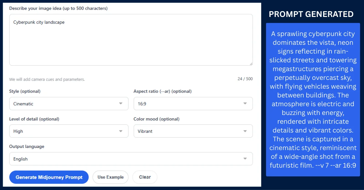Click the Generate Midjourney Prompt button
The height and width of the screenshot is (190, 364).
(49, 177)
